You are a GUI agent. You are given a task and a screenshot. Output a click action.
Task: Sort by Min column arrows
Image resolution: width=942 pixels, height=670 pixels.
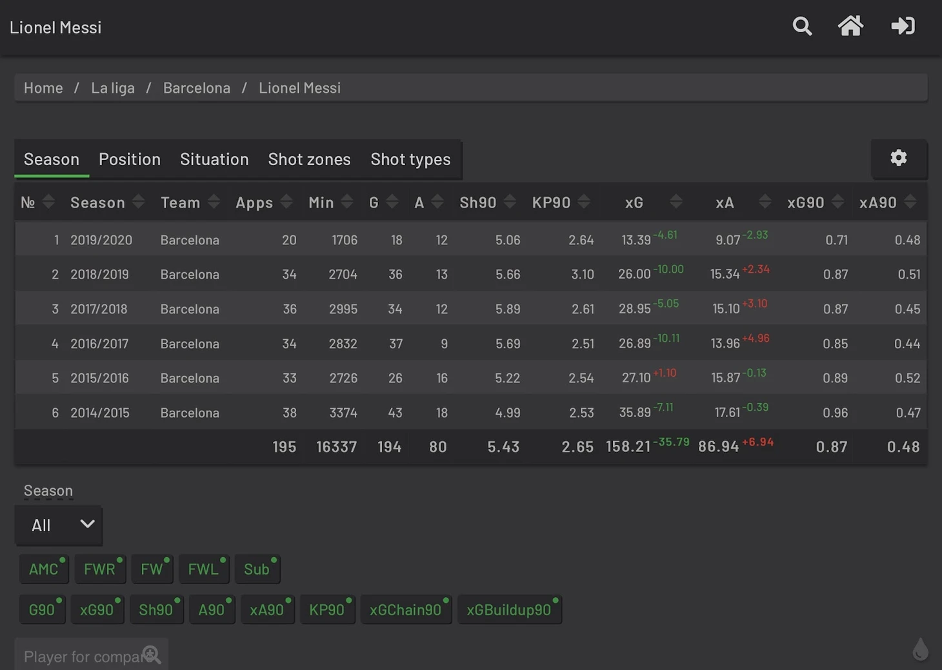[347, 202]
